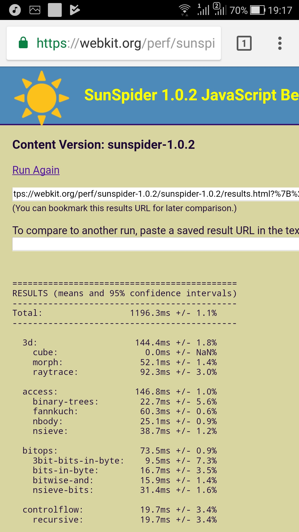Tap the SIM 2 signal strength icon
The width and height of the screenshot is (299, 532).
(220, 10)
